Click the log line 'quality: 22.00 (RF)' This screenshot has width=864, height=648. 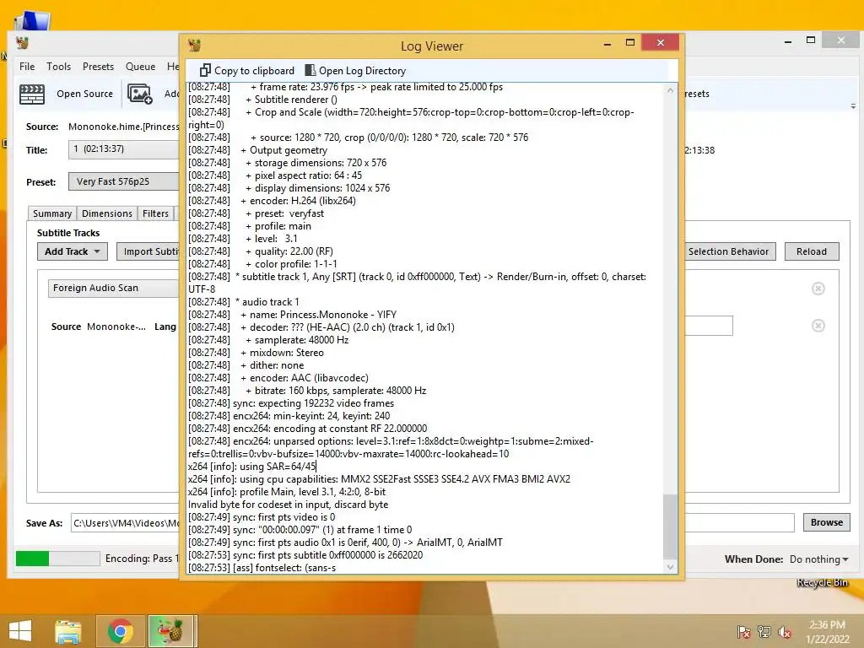pyautogui.click(x=294, y=251)
